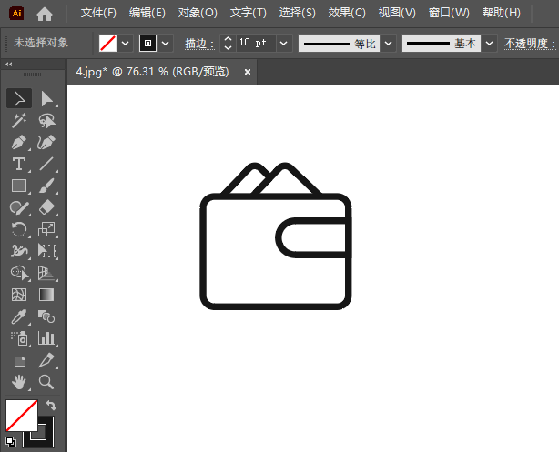Select the Zoom tool
559x452 pixels.
click(x=46, y=382)
